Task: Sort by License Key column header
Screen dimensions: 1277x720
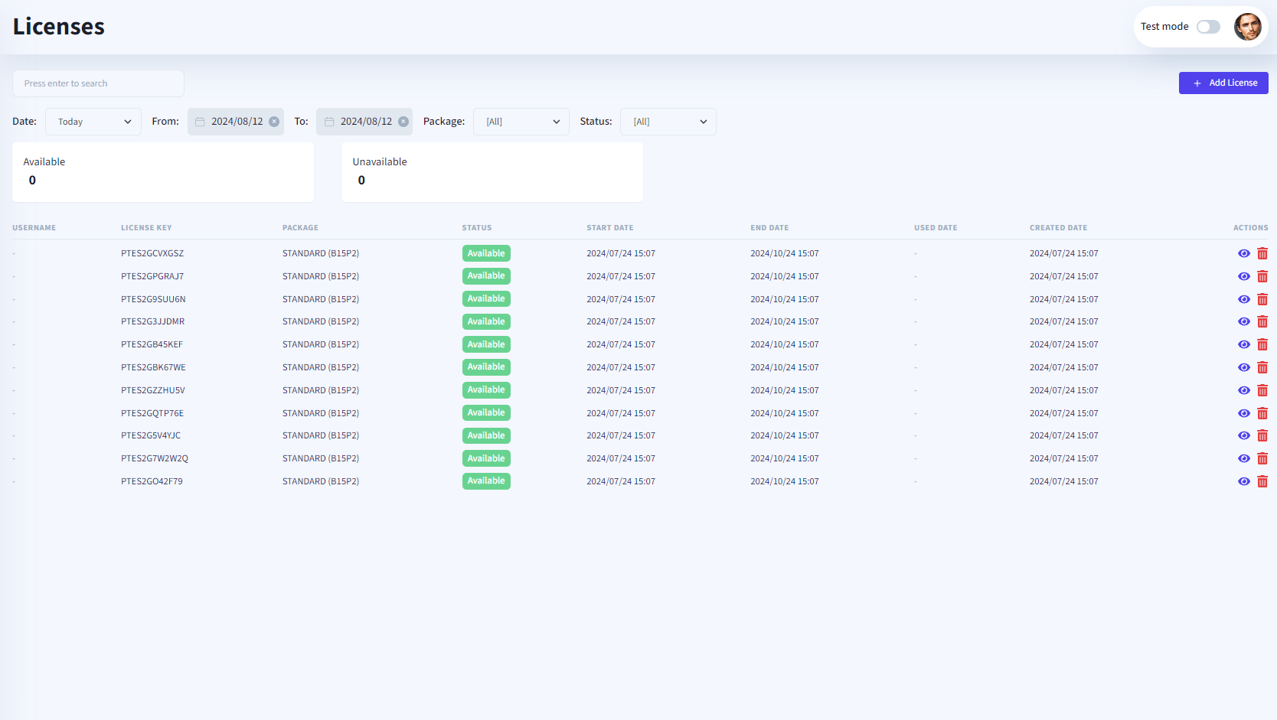Action: pos(146,228)
